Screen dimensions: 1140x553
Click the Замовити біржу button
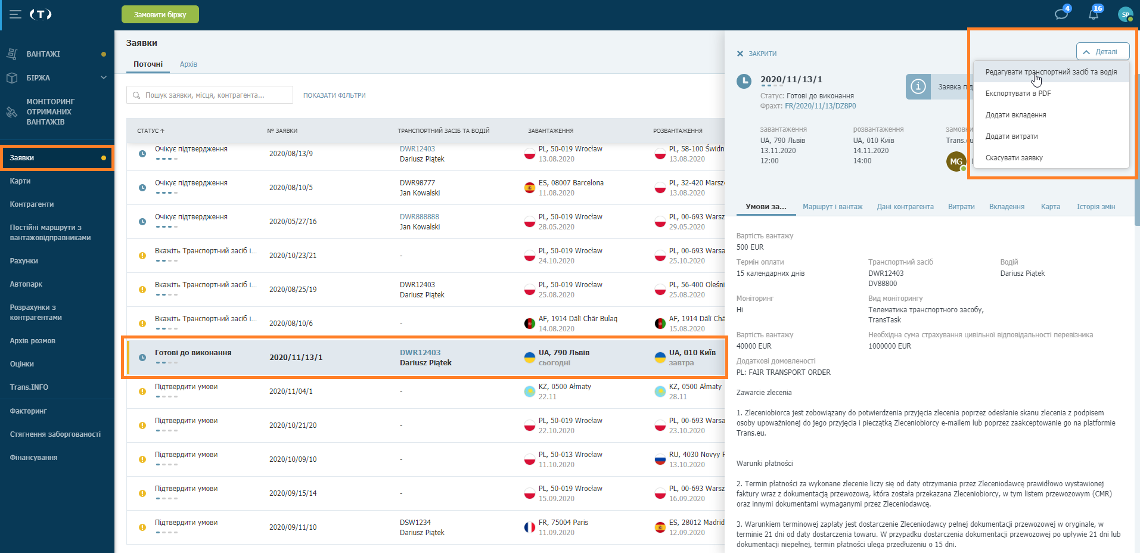pyautogui.click(x=160, y=15)
